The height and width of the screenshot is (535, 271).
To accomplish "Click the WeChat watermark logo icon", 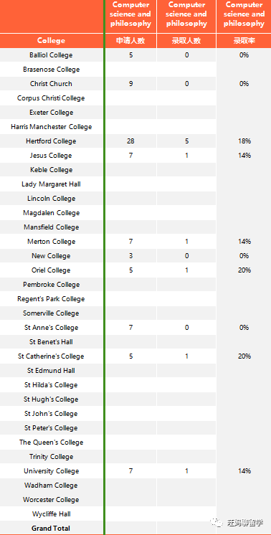I will pyautogui.click(x=217, y=522).
